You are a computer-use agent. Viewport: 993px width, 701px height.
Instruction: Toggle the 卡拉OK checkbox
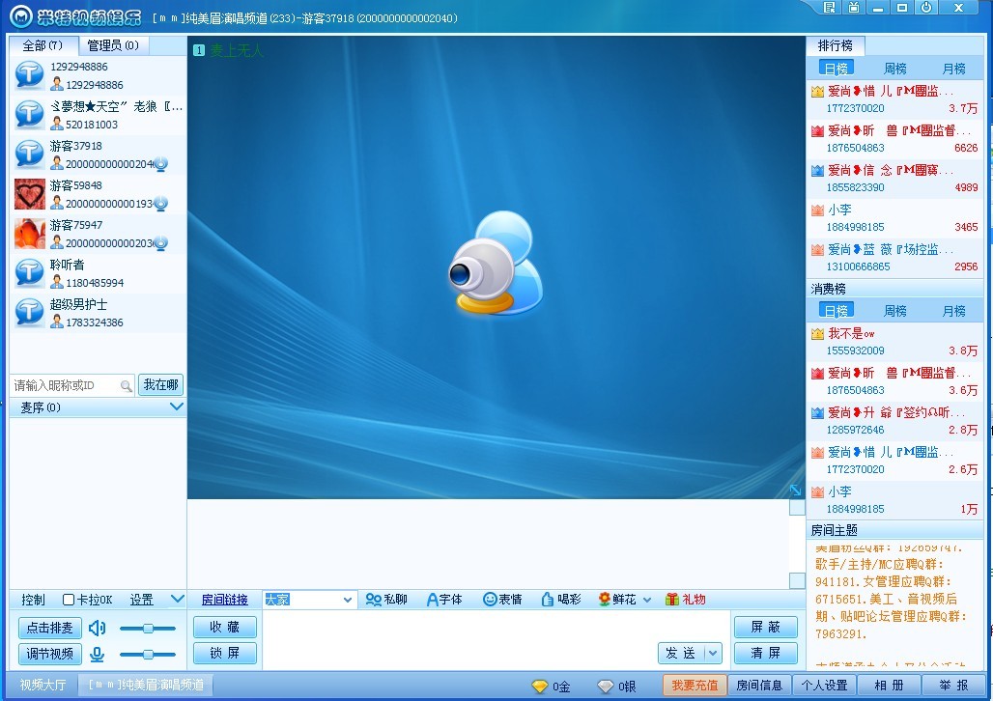pyautogui.click(x=69, y=600)
